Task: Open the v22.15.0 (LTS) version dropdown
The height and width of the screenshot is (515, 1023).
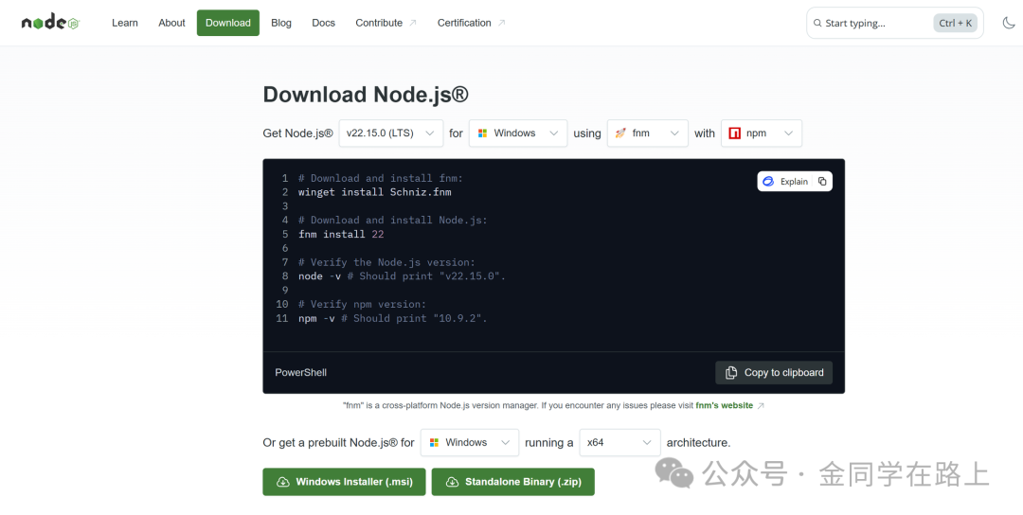Action: pyautogui.click(x=391, y=133)
